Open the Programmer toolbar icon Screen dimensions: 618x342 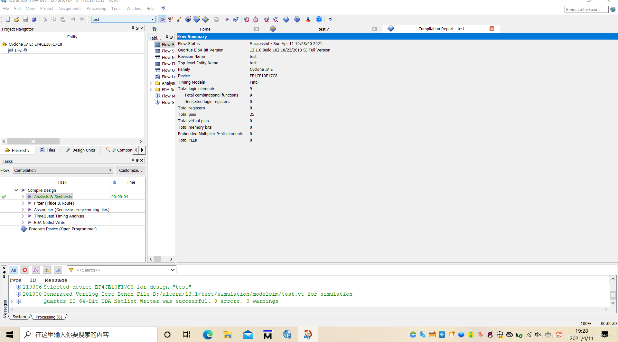pos(297,19)
